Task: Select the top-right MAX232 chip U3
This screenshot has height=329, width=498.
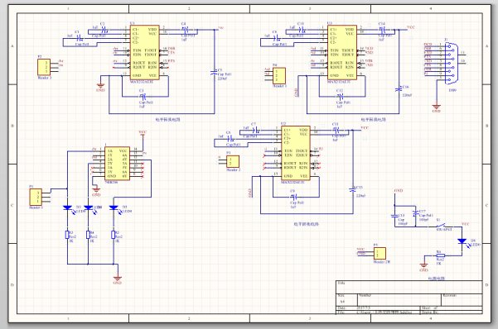Action: pos(342,52)
